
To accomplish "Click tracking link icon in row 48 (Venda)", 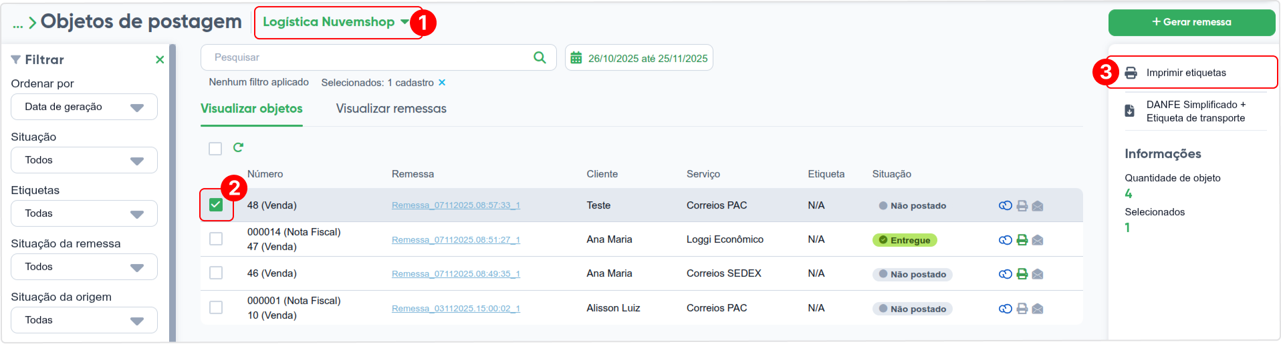I will (x=1005, y=205).
